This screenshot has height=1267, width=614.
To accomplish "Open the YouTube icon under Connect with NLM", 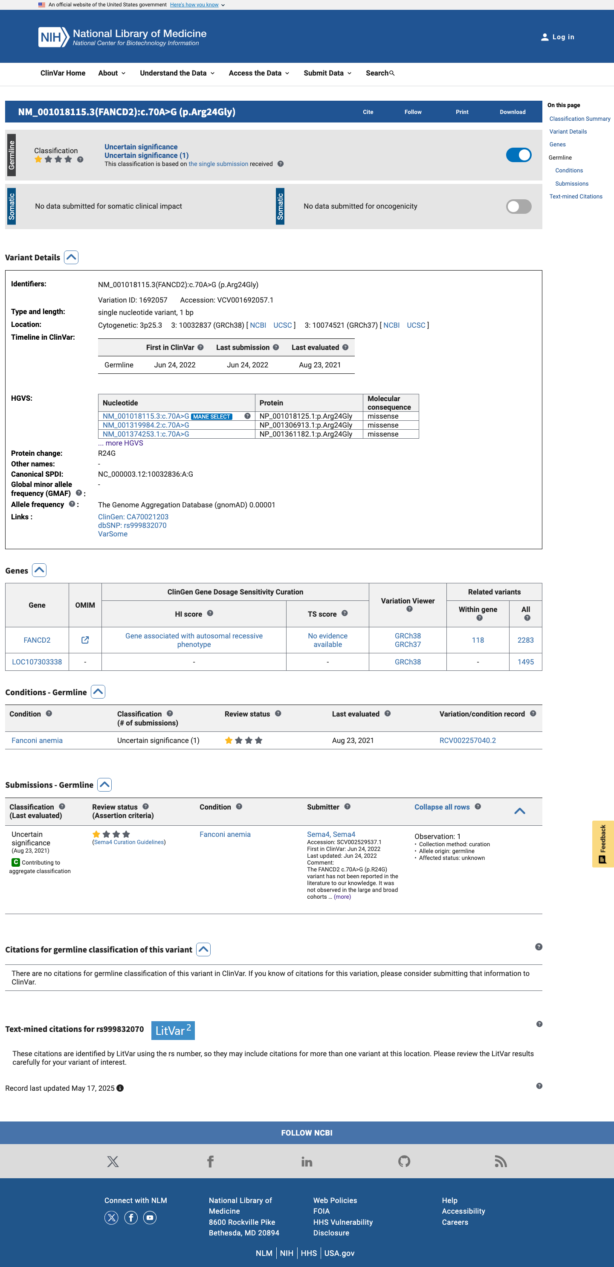I will coord(150,1218).
